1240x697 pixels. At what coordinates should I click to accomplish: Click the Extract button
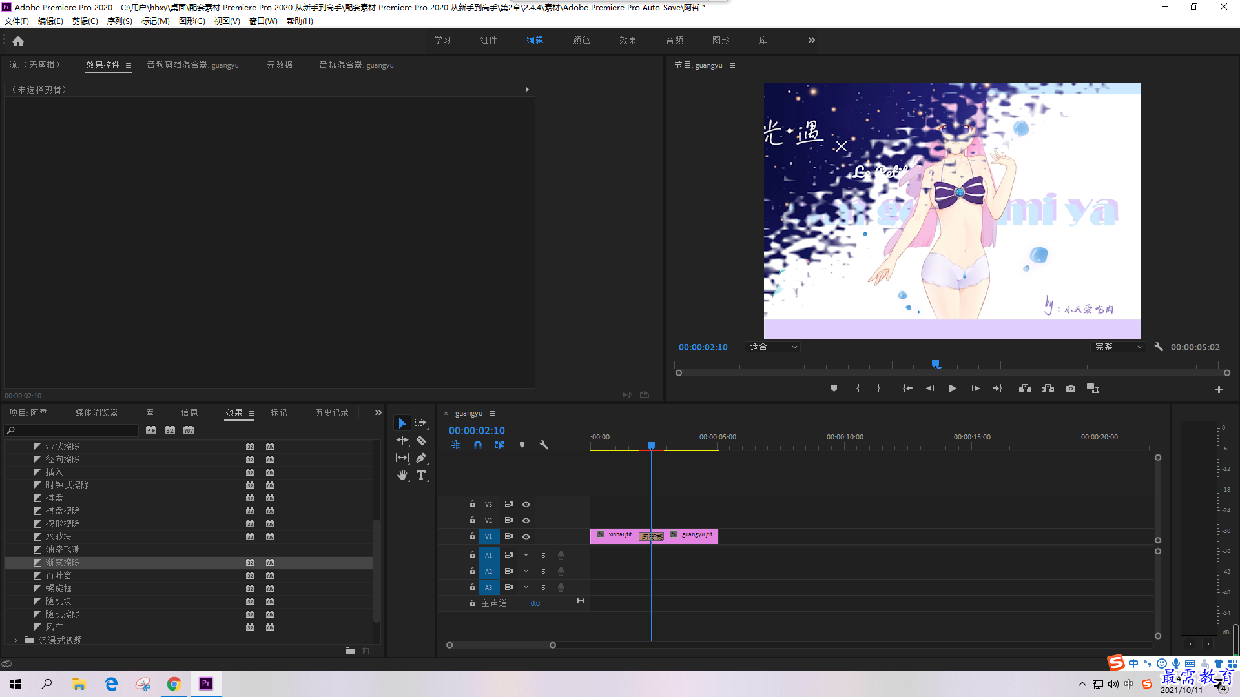tap(1048, 389)
